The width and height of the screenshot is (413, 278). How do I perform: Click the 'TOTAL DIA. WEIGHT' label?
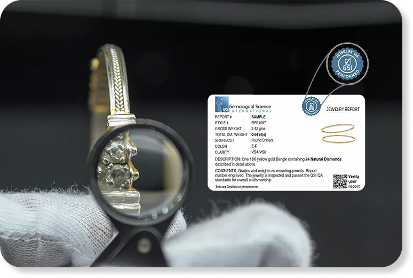(231, 134)
